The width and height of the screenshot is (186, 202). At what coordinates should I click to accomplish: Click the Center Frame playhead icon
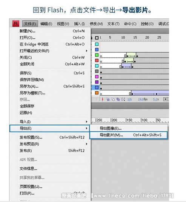coord(102,99)
